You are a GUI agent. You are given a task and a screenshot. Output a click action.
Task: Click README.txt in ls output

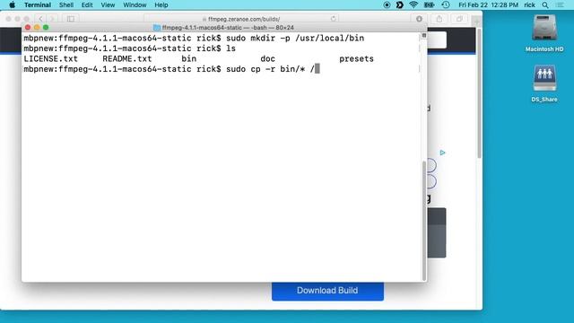(127, 59)
